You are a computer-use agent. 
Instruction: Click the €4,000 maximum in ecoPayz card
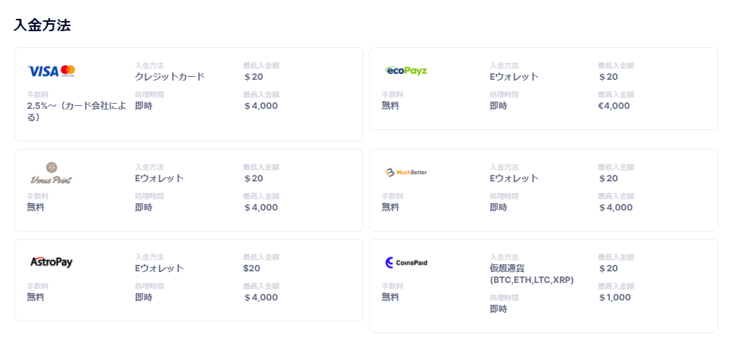[614, 106]
